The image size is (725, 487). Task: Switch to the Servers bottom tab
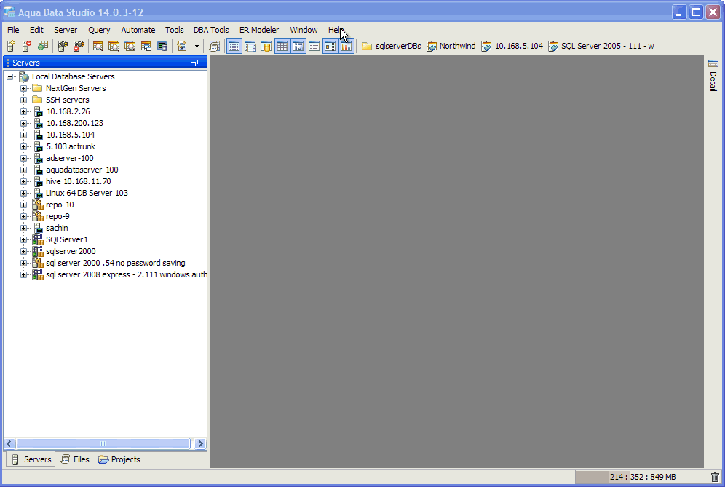31,459
